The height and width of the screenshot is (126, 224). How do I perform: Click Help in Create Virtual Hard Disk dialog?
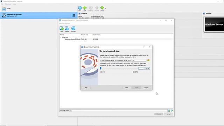(86, 87)
